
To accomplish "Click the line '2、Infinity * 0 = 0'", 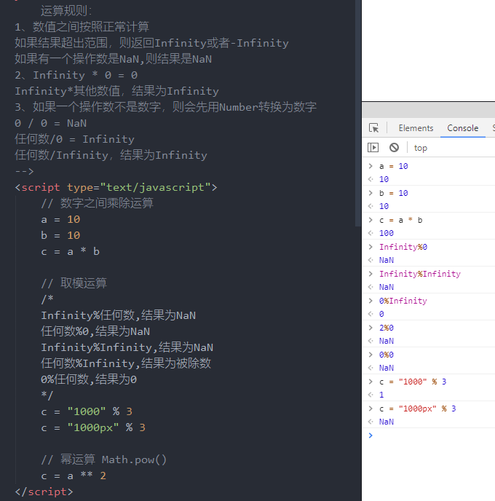I will pyautogui.click(x=76, y=75).
